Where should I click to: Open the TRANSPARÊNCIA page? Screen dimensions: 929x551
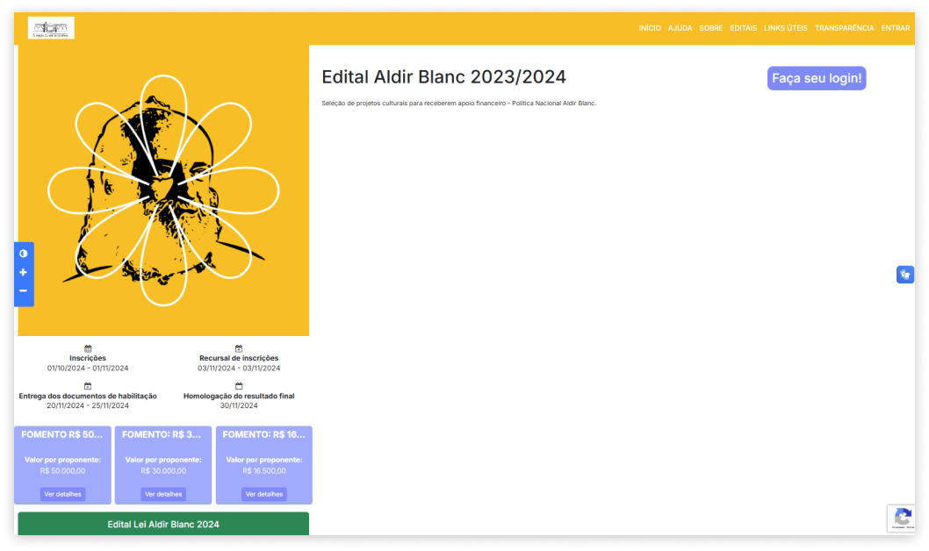844,28
